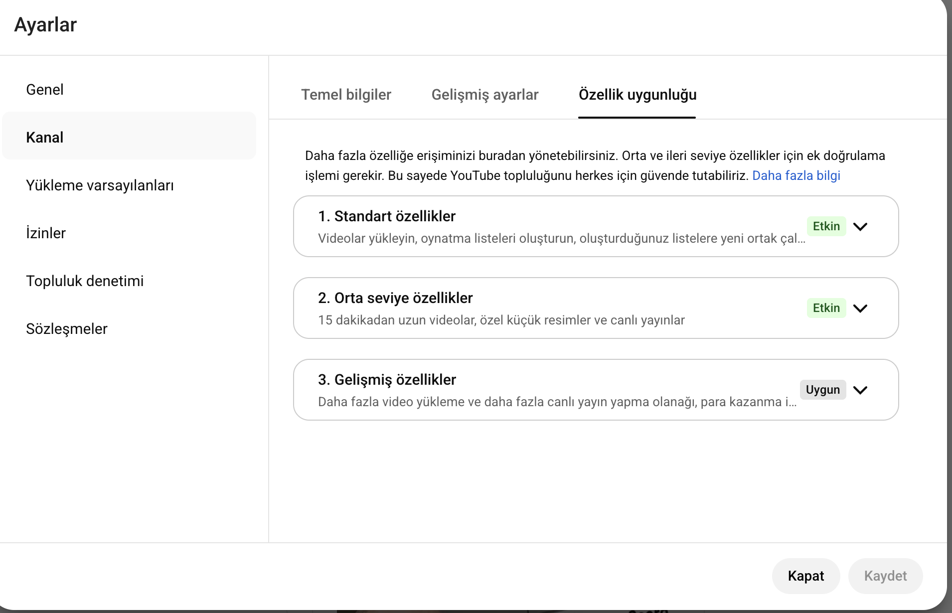Image resolution: width=952 pixels, height=613 pixels.
Task: Select Kanal in the sidebar
Action: pos(45,138)
